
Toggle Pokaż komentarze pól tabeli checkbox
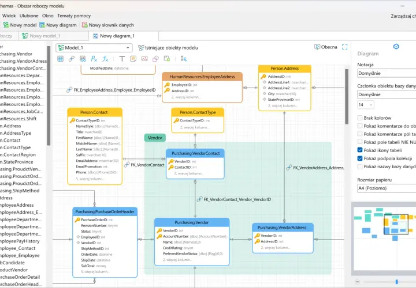click(360, 134)
